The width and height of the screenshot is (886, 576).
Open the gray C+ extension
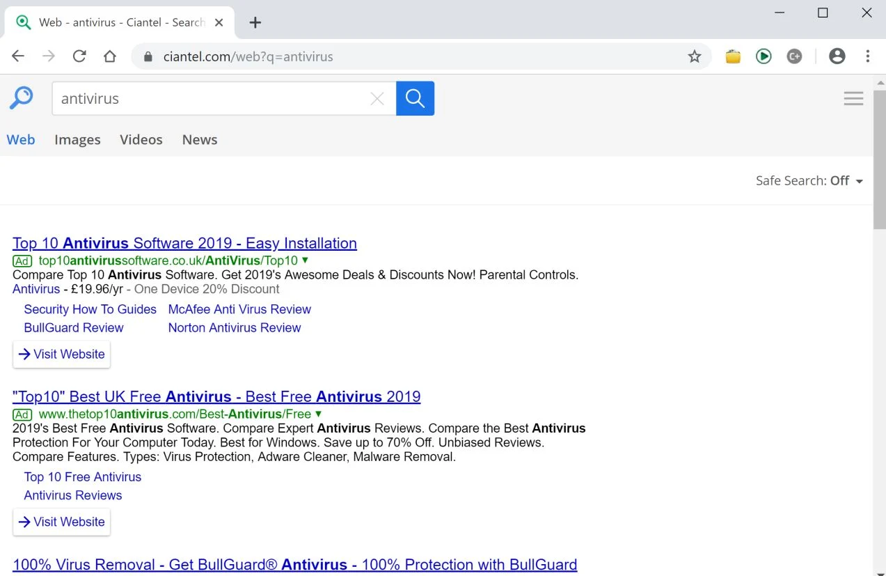pos(794,56)
